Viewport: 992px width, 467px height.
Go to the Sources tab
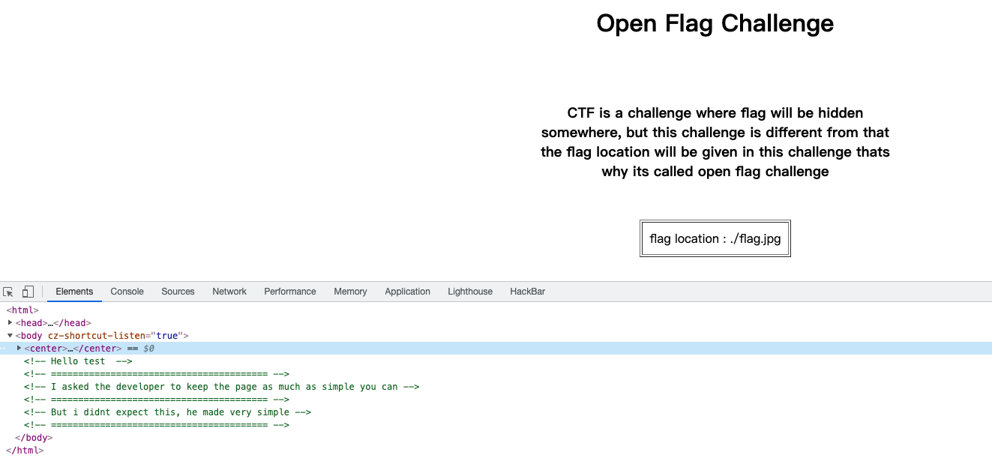click(x=178, y=292)
